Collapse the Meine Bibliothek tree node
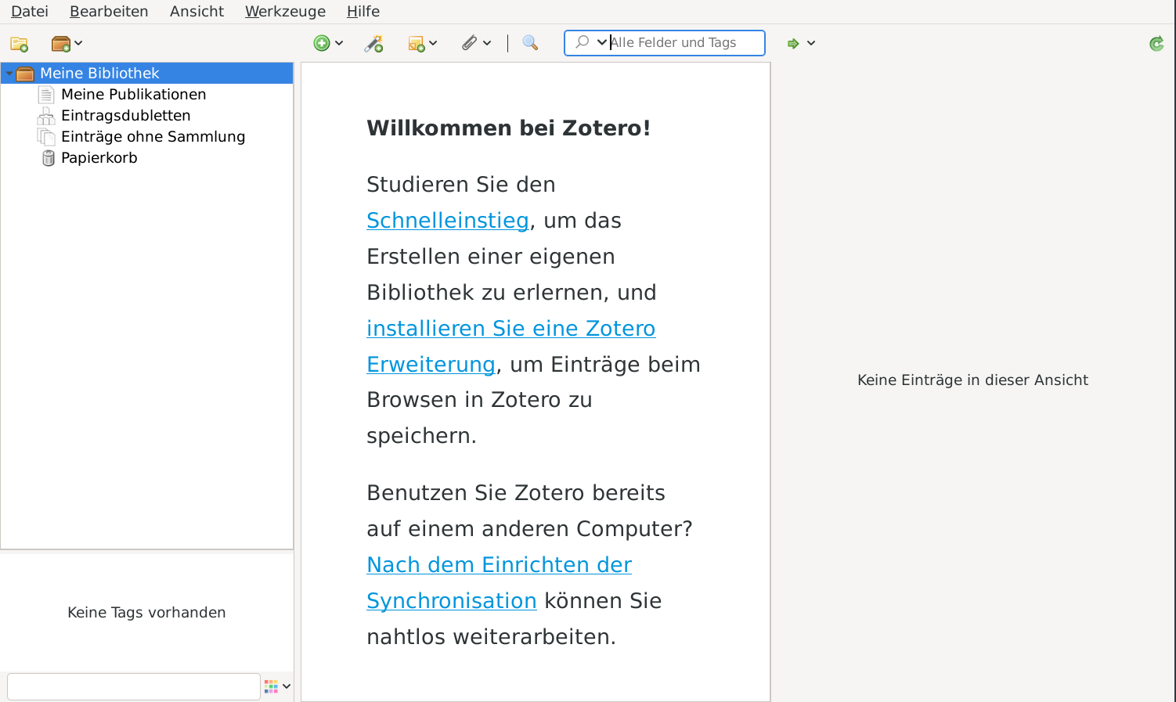This screenshot has width=1176, height=702. [9, 74]
